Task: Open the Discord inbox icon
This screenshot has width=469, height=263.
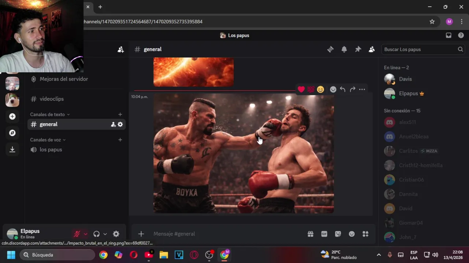Action: [x=448, y=35]
